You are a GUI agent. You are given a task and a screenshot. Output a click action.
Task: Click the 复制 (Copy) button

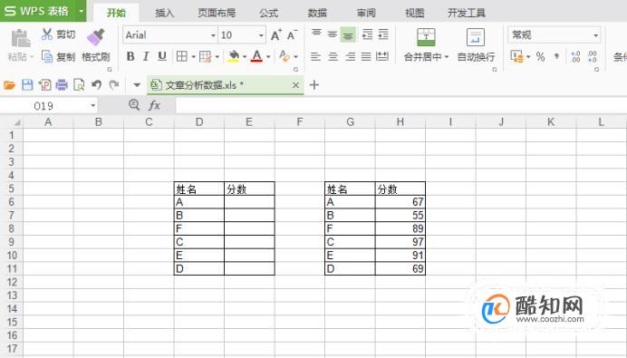[x=58, y=57]
